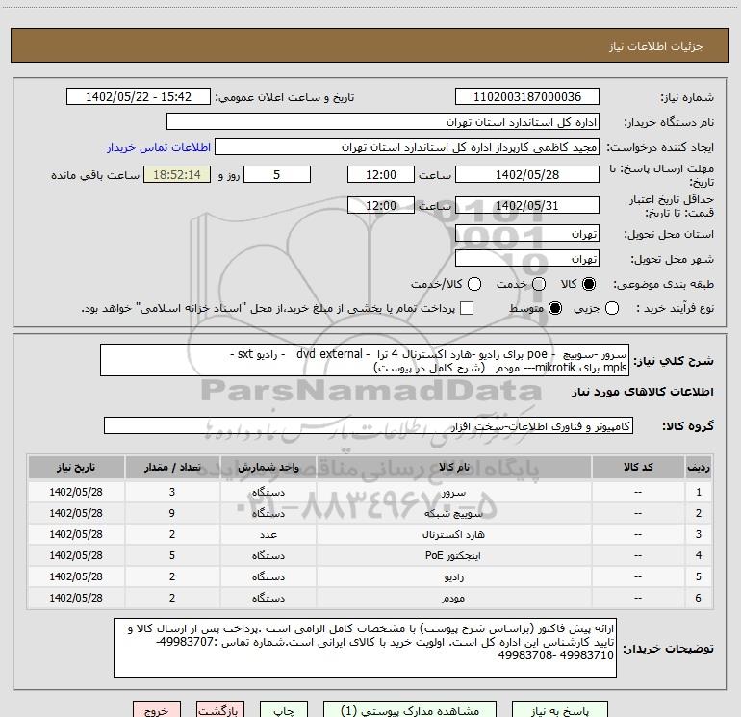
Task: Click quantity 5 in اینجکتور PoE row
Action: pos(172,556)
